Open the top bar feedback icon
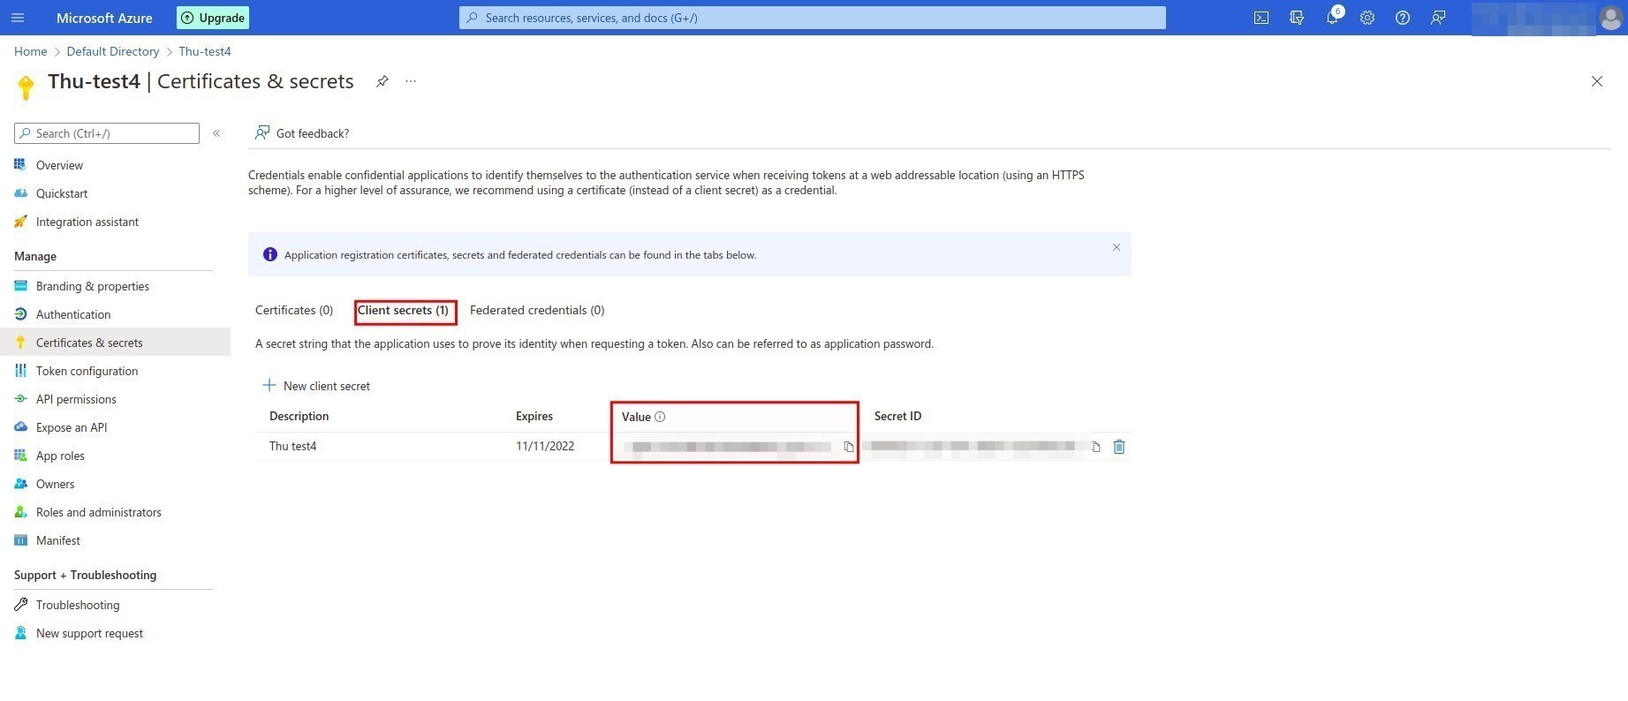 coord(1438,18)
